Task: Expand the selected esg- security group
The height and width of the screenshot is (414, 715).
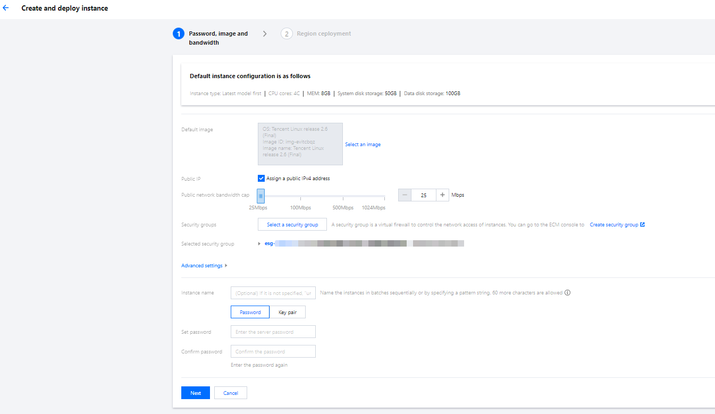Action: pos(259,243)
